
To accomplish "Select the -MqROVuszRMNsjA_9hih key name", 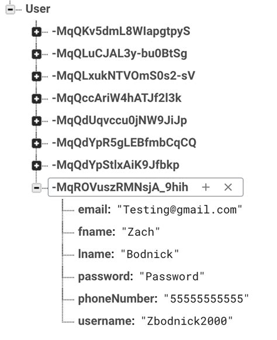I will (x=120, y=187).
